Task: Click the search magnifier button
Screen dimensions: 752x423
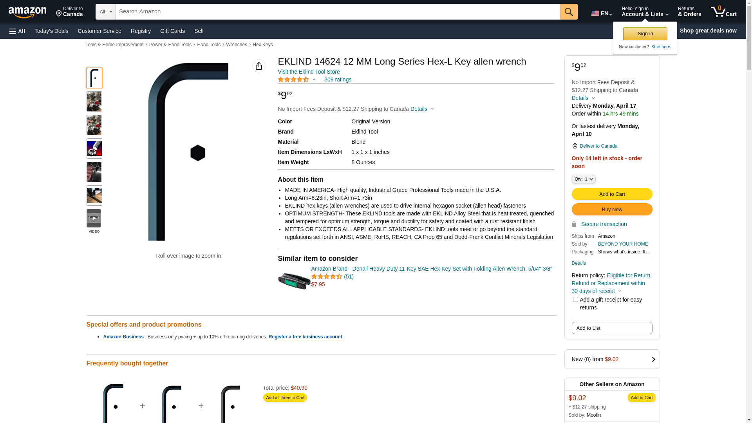Action: click(569, 12)
